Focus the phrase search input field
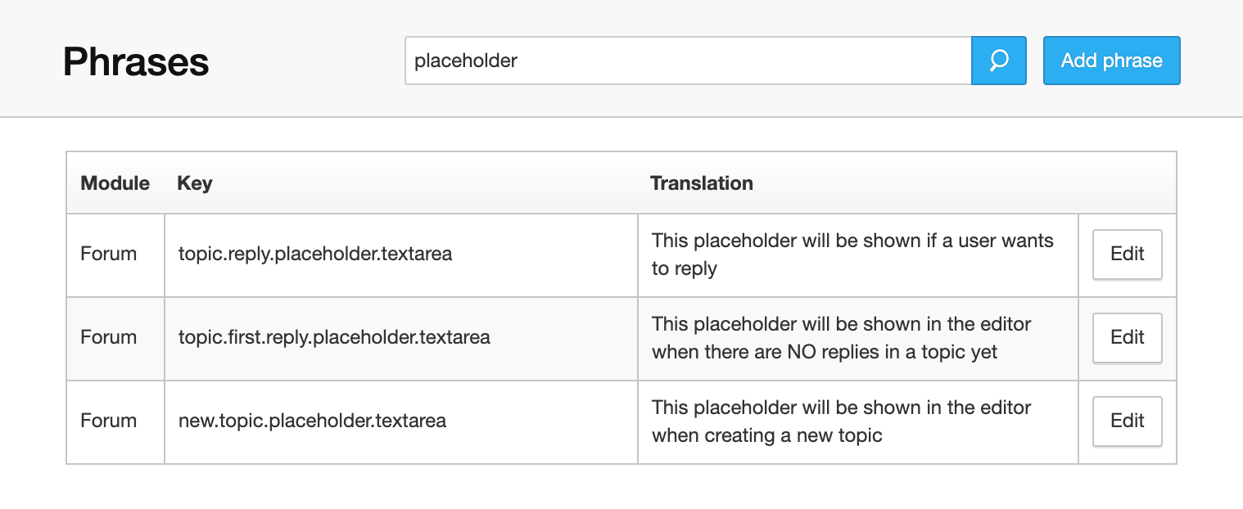This screenshot has width=1243, height=509. 688,61
